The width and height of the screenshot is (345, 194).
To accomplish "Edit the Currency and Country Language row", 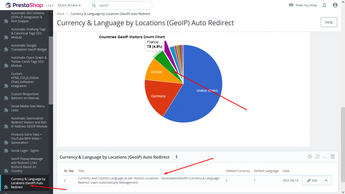I will tap(313, 181).
